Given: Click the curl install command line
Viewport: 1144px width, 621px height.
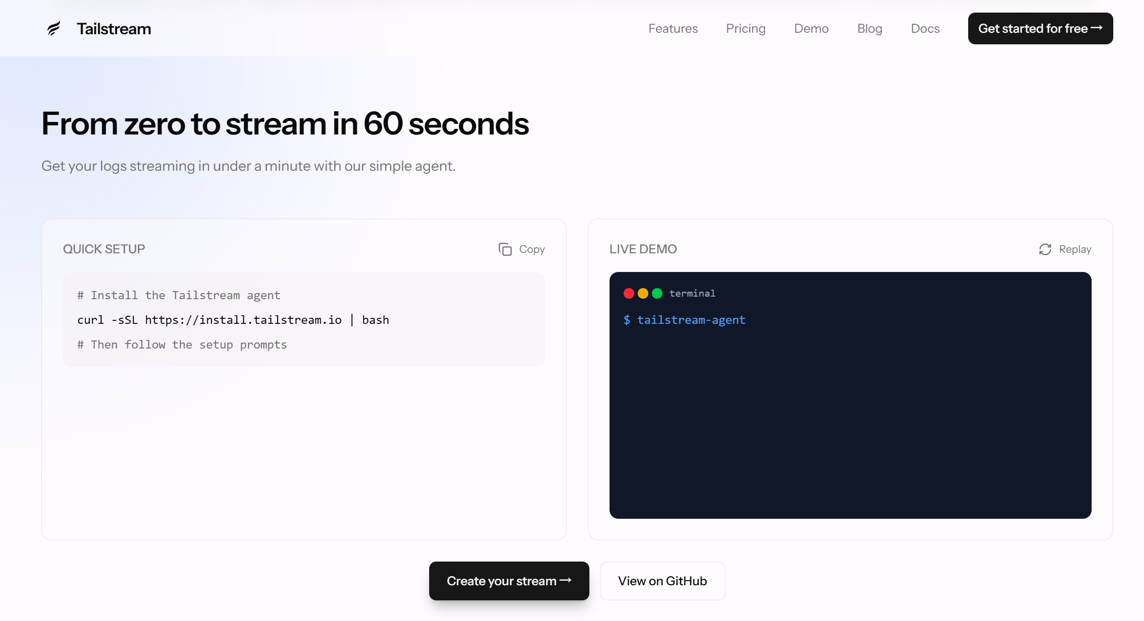Looking at the screenshot, I should coord(233,320).
